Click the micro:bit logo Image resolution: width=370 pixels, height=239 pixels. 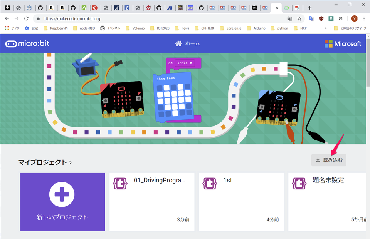point(27,43)
